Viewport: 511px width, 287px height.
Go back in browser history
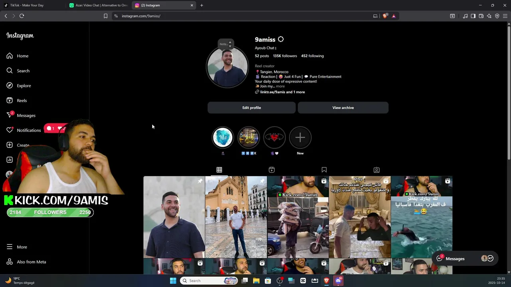coord(6,16)
